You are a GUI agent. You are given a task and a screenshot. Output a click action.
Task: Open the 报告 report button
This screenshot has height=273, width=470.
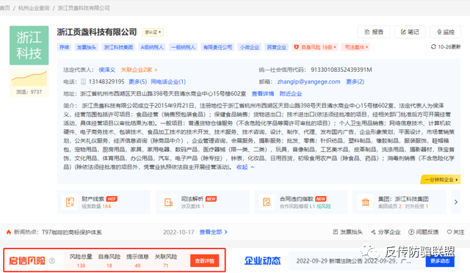click(374, 32)
